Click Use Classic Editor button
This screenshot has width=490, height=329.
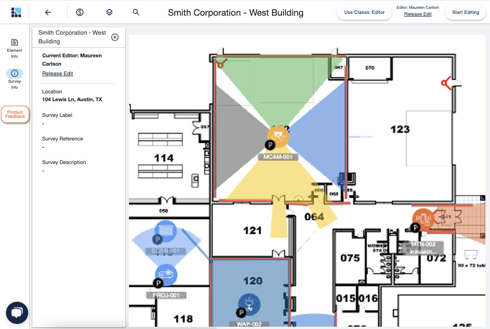pyautogui.click(x=364, y=12)
